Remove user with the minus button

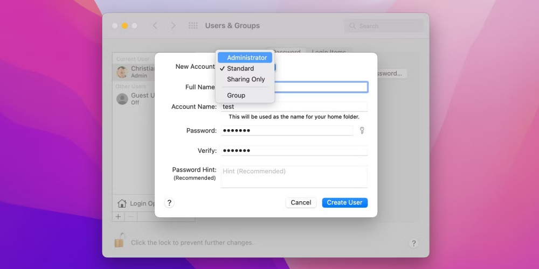click(x=130, y=216)
